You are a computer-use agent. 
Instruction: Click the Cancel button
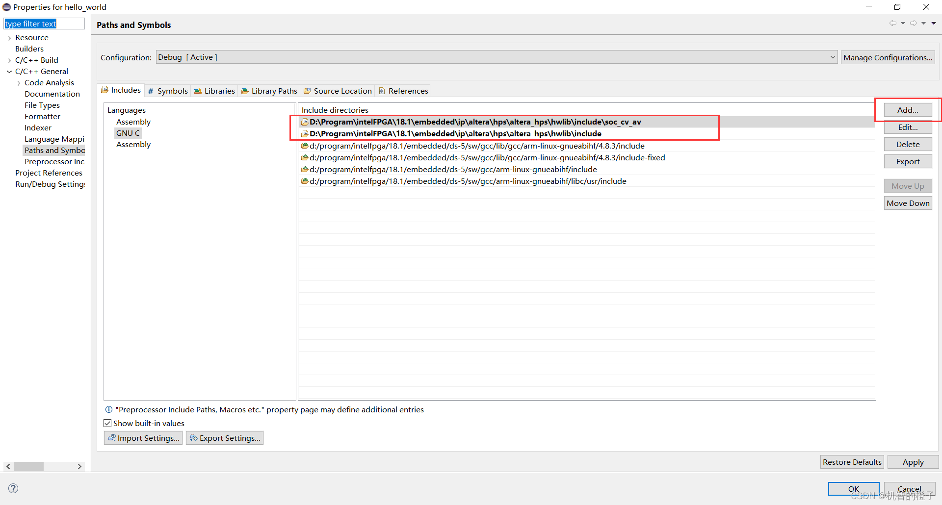coord(910,489)
